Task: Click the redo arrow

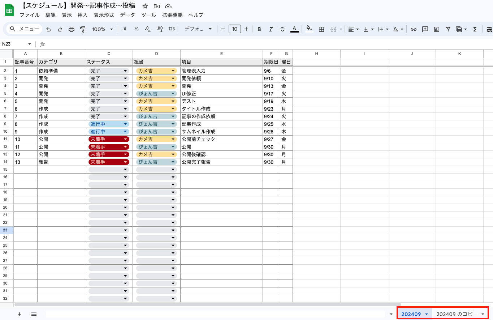Action: pyautogui.click(x=60, y=29)
